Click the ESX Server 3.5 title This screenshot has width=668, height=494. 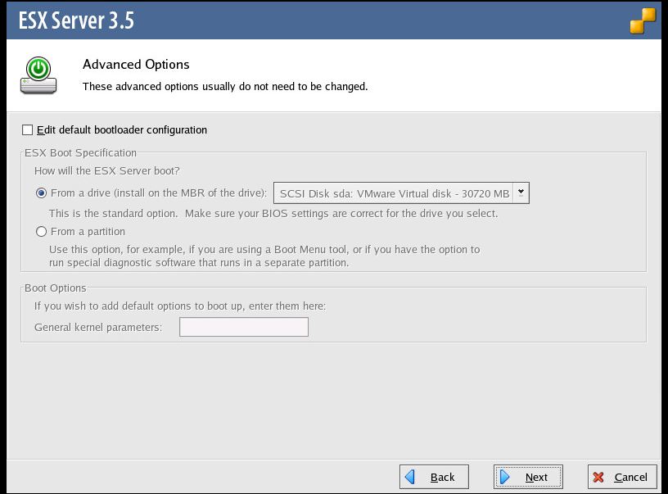76,20
